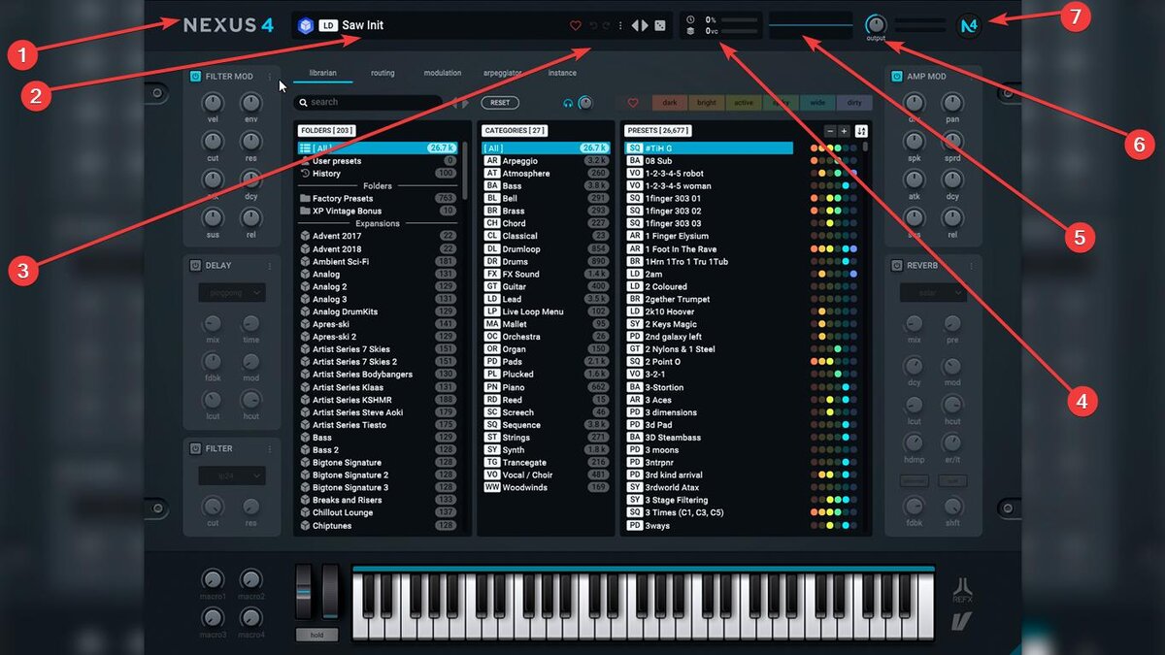Toggle the active tag filter

[744, 102]
